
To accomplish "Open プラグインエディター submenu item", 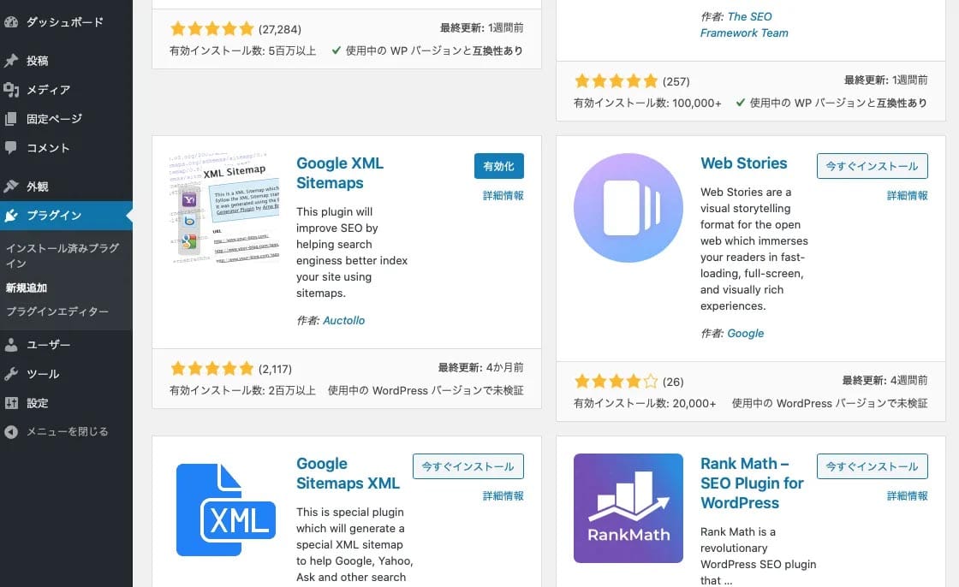I will (x=57, y=311).
